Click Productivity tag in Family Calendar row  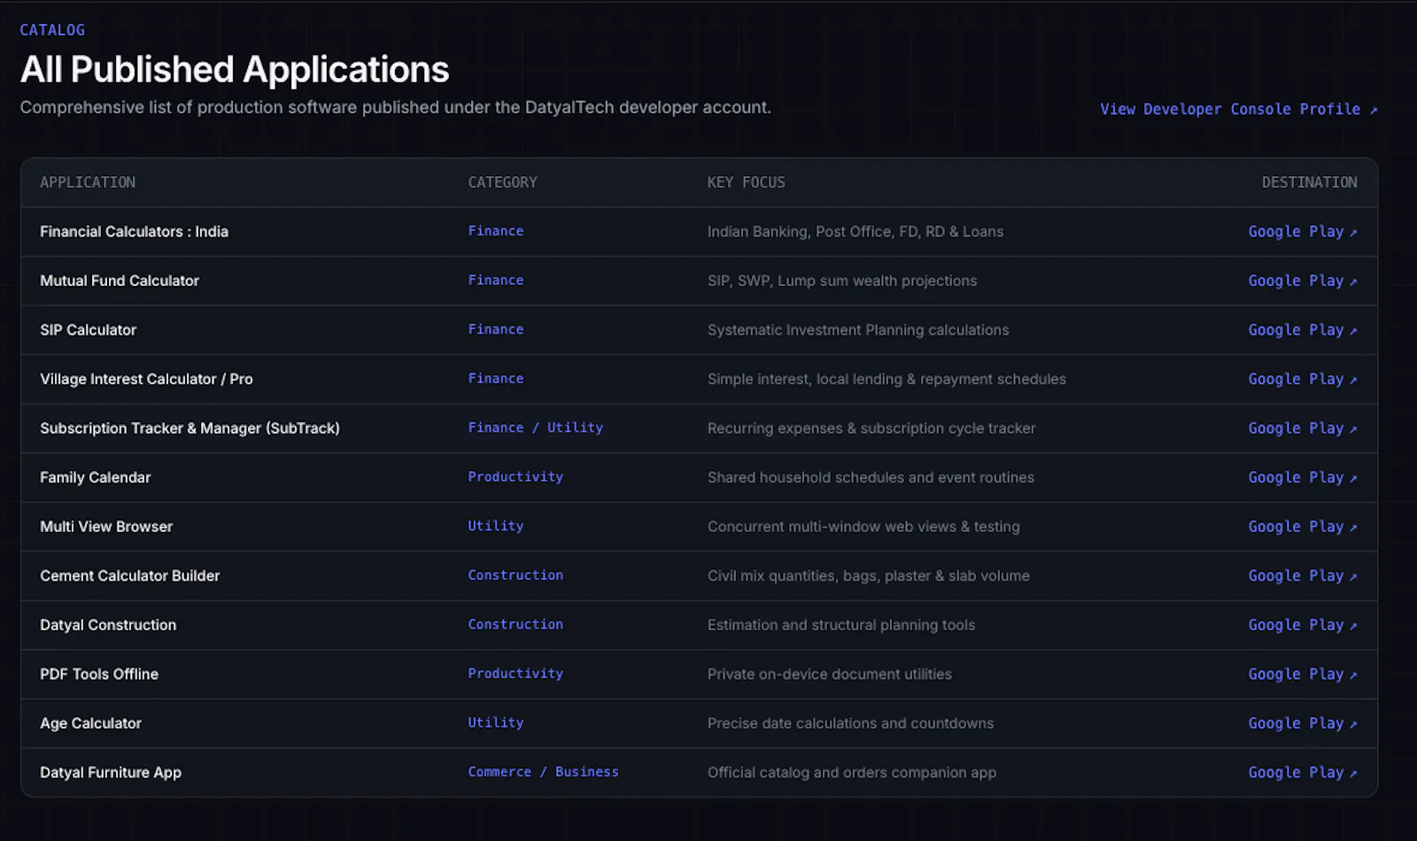(515, 476)
